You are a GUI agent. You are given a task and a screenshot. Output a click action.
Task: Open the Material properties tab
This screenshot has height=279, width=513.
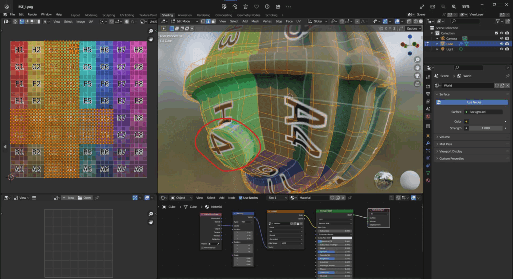point(428,180)
